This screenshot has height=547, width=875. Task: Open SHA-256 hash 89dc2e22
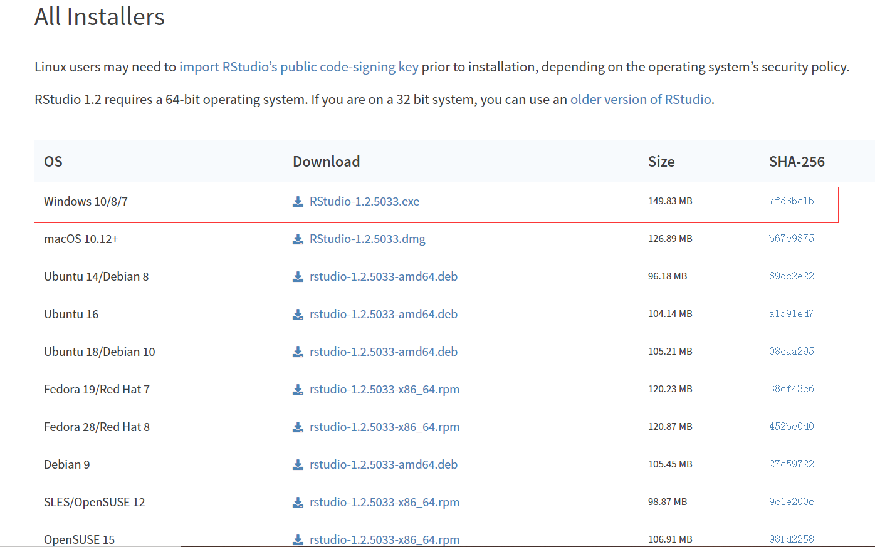click(x=792, y=276)
